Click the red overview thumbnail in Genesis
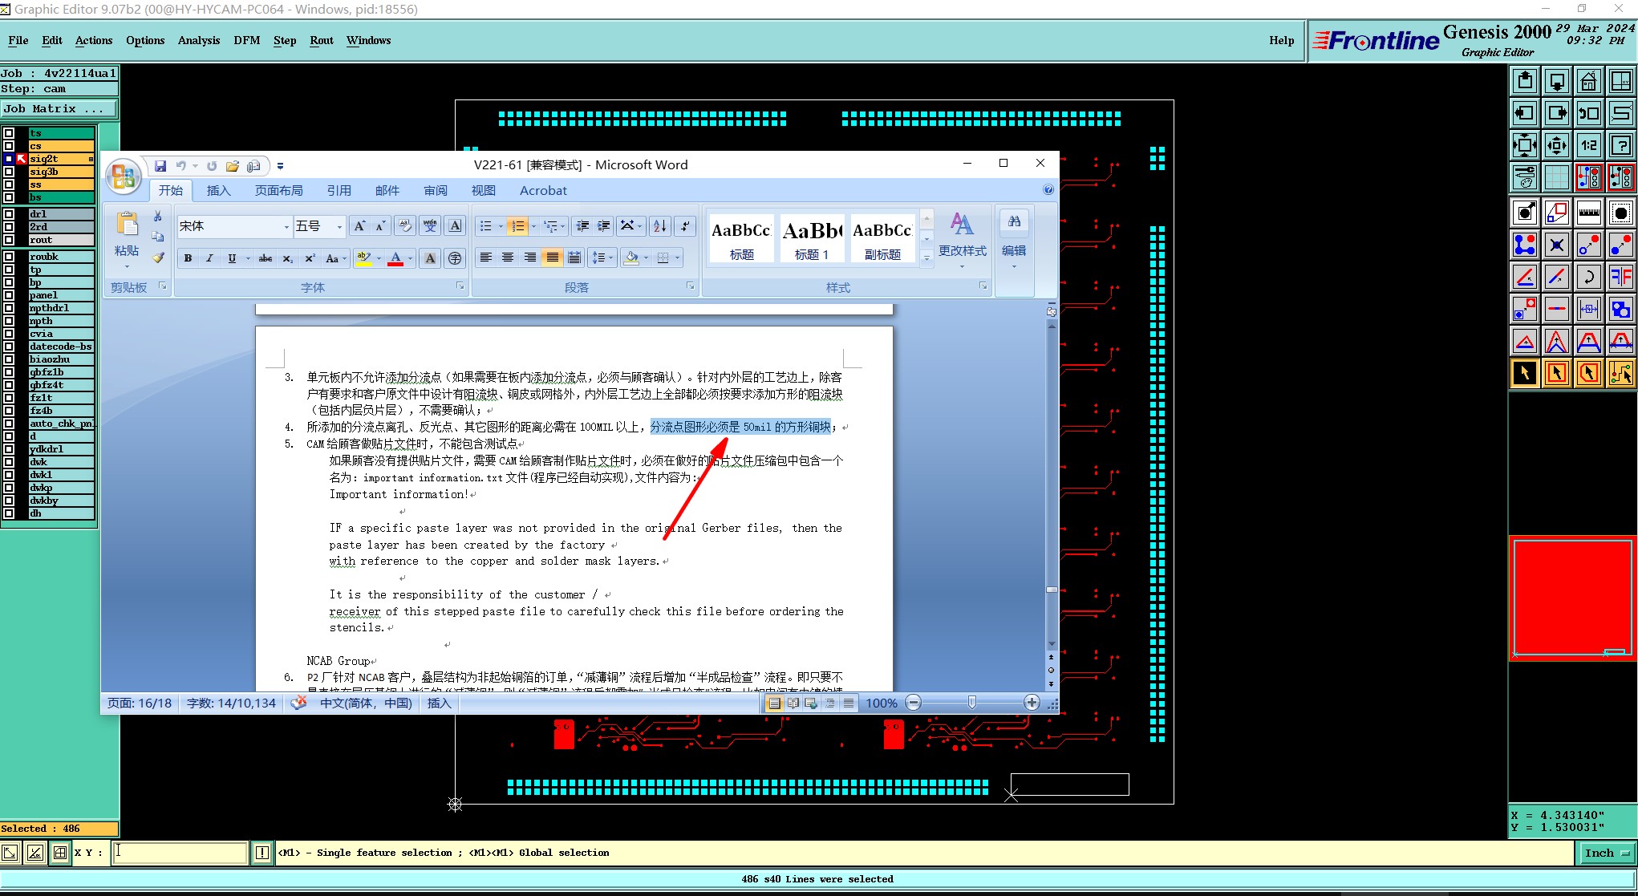 (x=1572, y=598)
